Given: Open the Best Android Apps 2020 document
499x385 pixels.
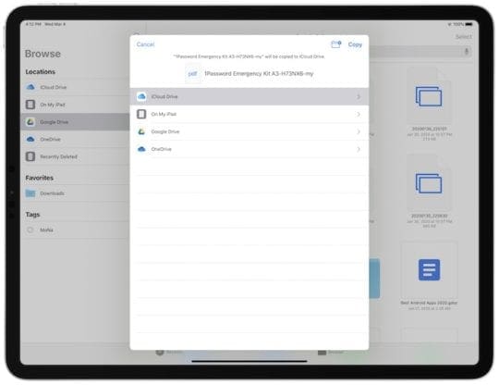Looking at the screenshot, I should (429, 269).
